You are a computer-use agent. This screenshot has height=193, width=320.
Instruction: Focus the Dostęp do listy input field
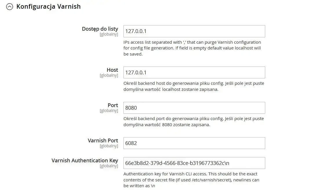click(x=194, y=31)
